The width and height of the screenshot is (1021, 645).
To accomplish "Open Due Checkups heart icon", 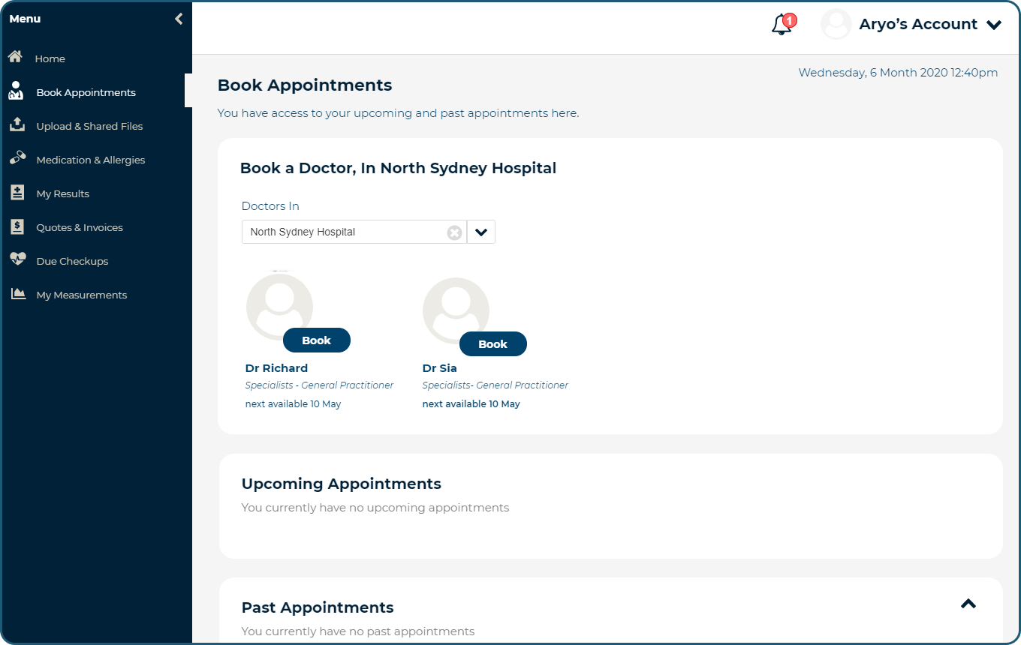I will (16, 259).
